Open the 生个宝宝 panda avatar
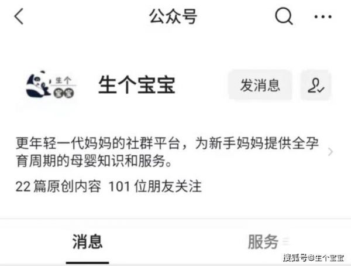This screenshot has width=351, height=266. (51, 84)
